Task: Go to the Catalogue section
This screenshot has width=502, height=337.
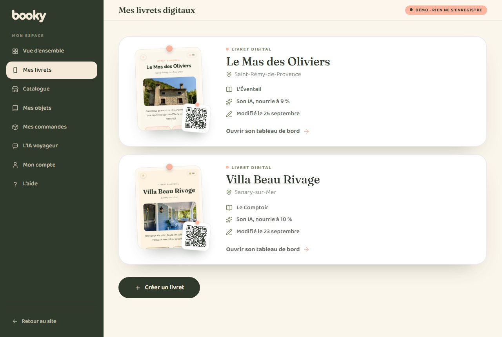Action: pos(52,89)
